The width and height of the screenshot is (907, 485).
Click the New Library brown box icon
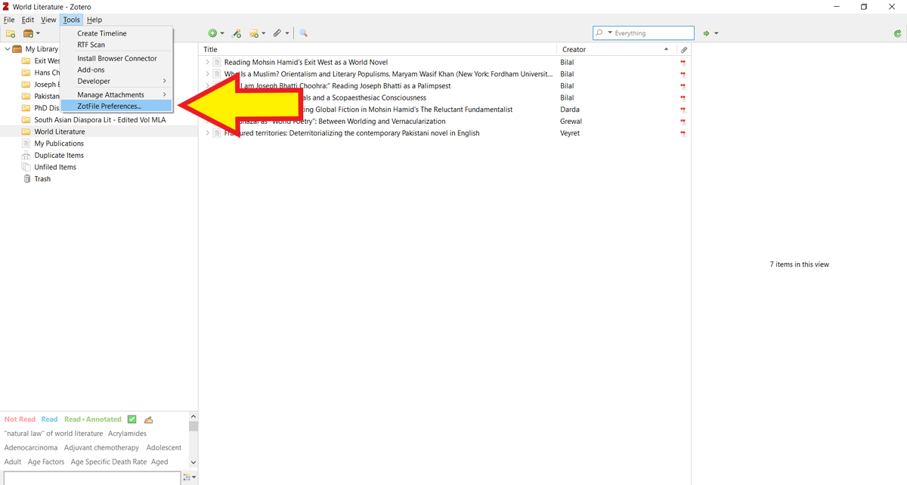tap(26, 33)
